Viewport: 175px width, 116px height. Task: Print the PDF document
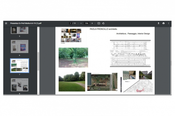click(x=163, y=23)
